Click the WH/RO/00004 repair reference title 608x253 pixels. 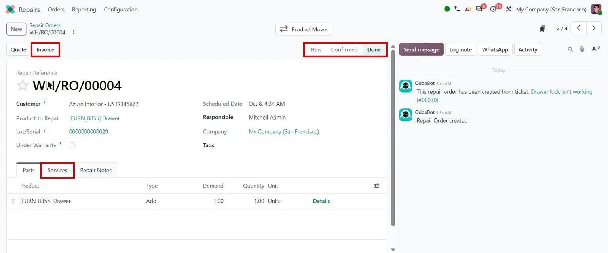point(77,86)
